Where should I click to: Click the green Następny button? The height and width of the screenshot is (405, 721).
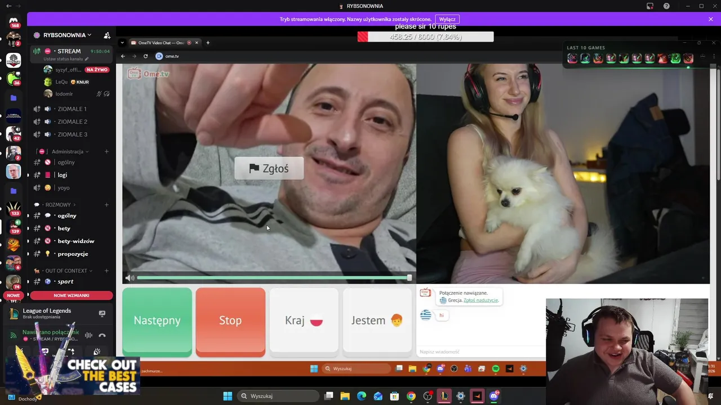157,322
